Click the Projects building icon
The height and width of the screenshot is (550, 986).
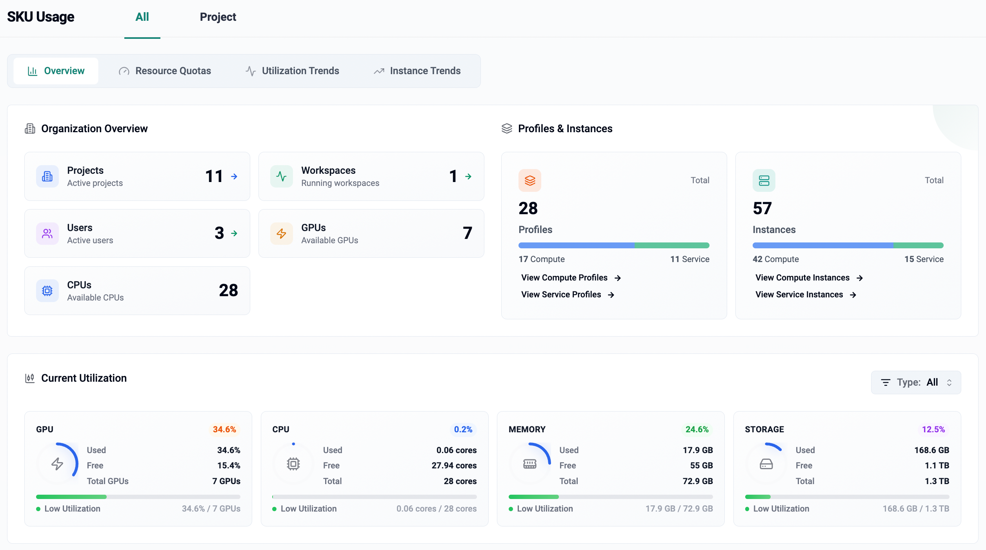click(x=47, y=177)
